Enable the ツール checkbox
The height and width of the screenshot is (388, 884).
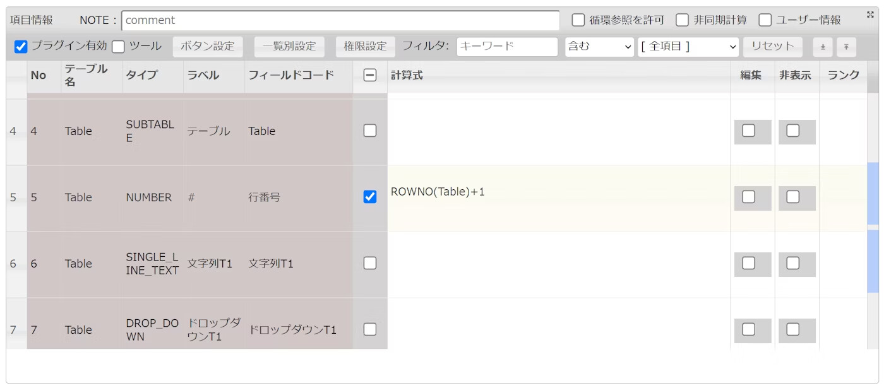pyautogui.click(x=118, y=47)
